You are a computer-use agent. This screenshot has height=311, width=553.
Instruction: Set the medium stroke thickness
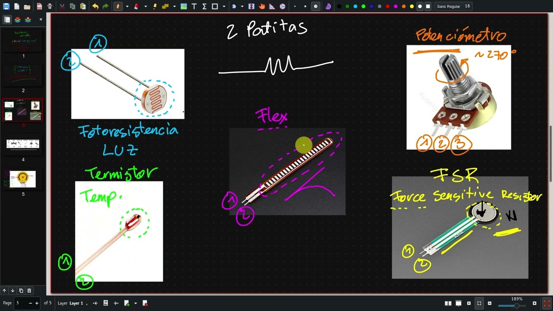305,6
